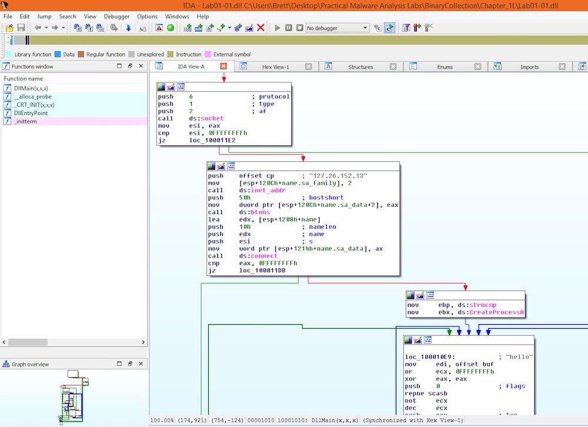Click the first binoculars search icon
The height and width of the screenshot is (427, 588).
[x=78, y=28]
